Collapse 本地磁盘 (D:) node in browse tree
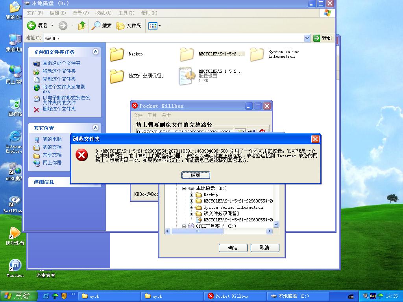The height and width of the screenshot is (302, 403). (x=184, y=188)
